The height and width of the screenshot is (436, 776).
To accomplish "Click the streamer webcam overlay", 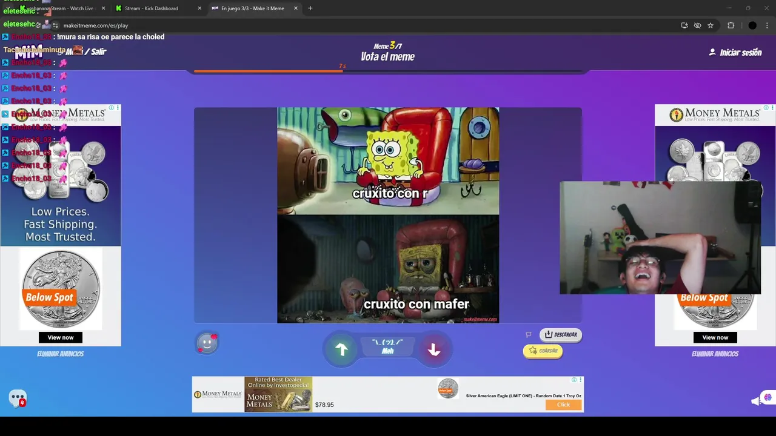I will 660,237.
